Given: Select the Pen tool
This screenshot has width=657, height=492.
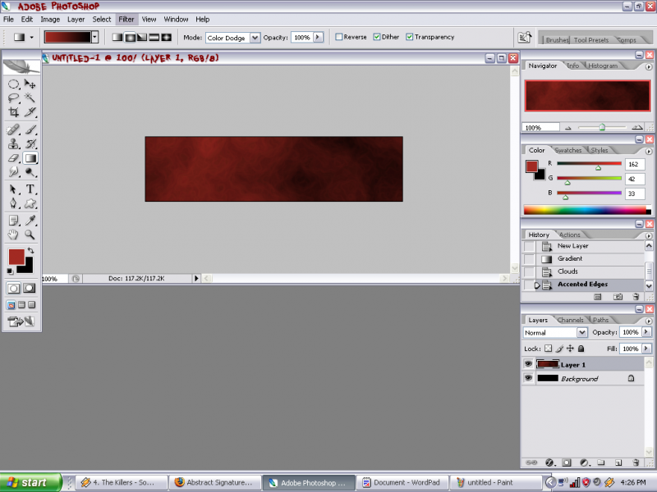Looking at the screenshot, I should point(13,203).
